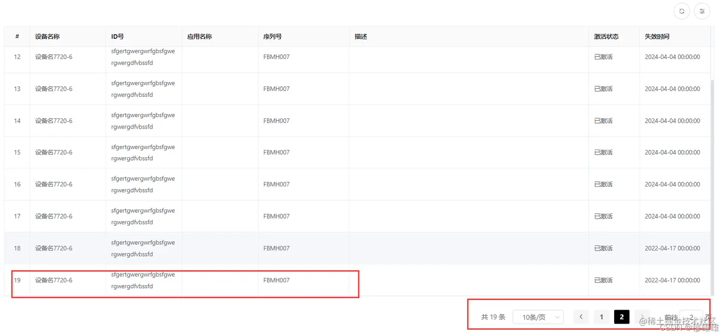Image resolution: width=726 pixels, height=336 pixels.
Task: Click row number 15 cell
Action: click(17, 152)
